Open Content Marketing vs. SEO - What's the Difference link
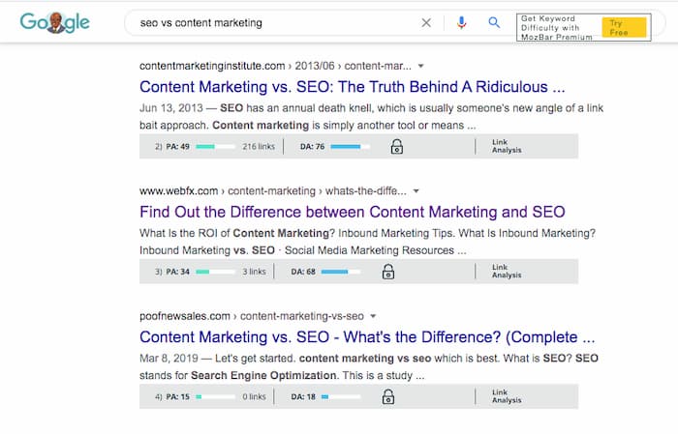 click(367, 337)
